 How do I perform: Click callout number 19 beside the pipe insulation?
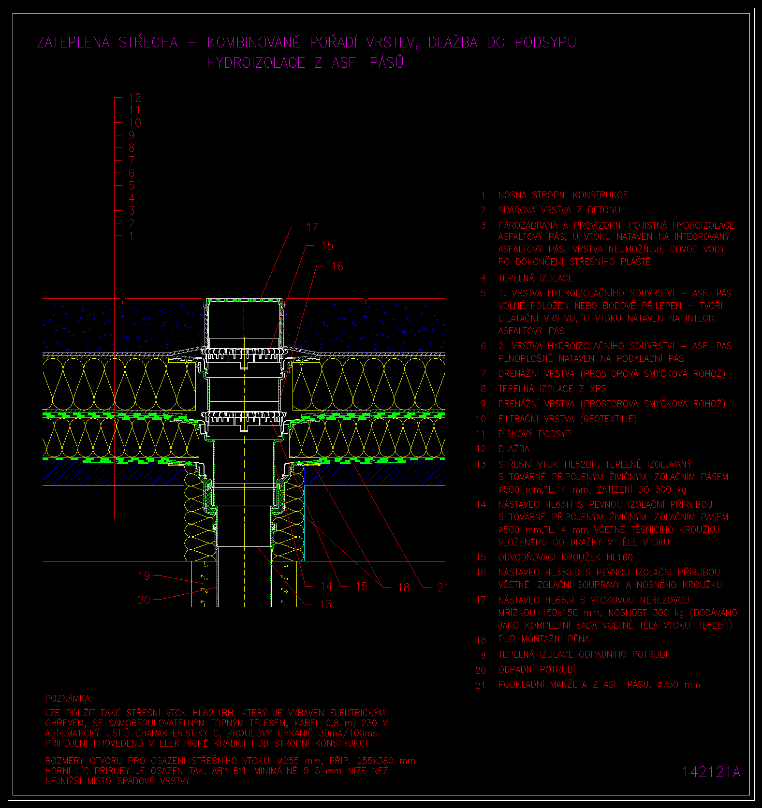144,576
